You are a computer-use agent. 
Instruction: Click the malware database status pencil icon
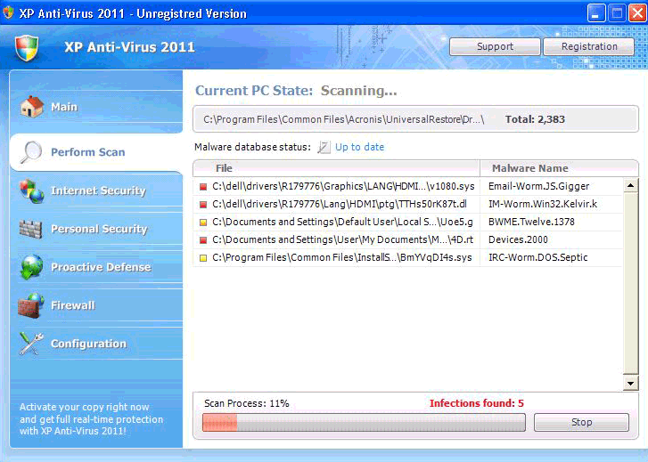[324, 147]
